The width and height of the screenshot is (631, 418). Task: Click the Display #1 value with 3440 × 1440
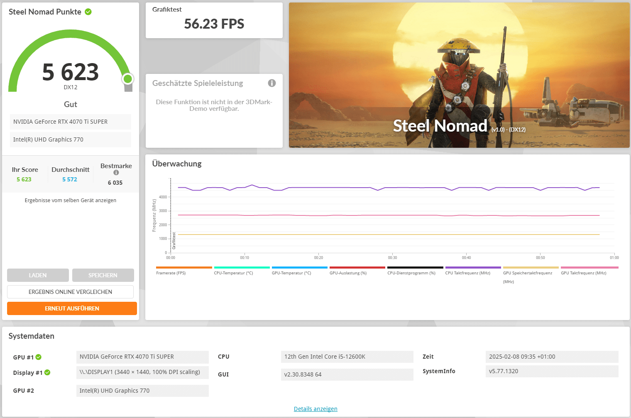[x=142, y=372]
